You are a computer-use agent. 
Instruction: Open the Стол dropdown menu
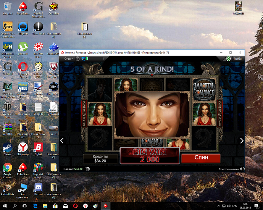point(68,59)
